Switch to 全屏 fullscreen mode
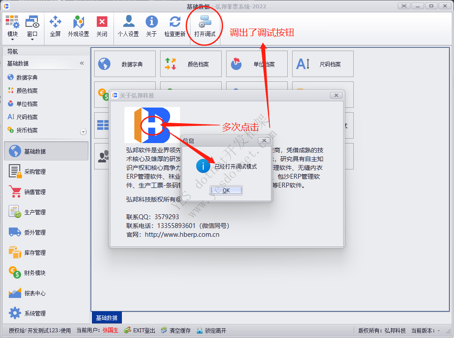 [55, 27]
